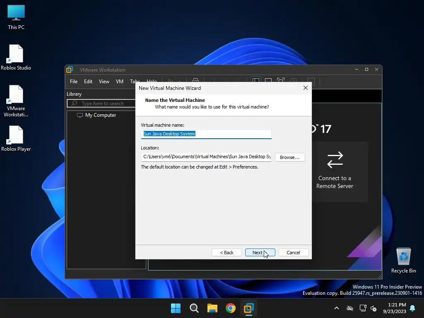
Task: Focus the Library search box
Action: point(101,103)
